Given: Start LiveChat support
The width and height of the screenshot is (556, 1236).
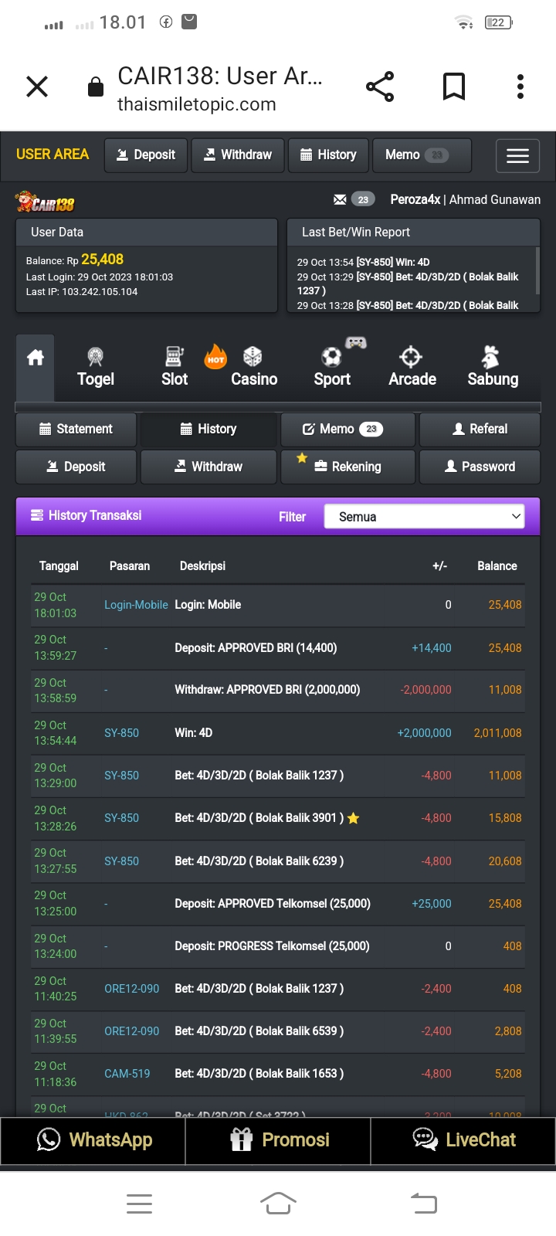Looking at the screenshot, I should [x=463, y=1140].
